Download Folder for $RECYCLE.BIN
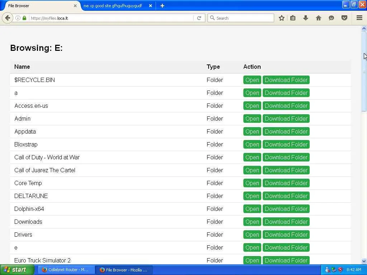Viewport: 367px width, 275px height. (x=286, y=80)
